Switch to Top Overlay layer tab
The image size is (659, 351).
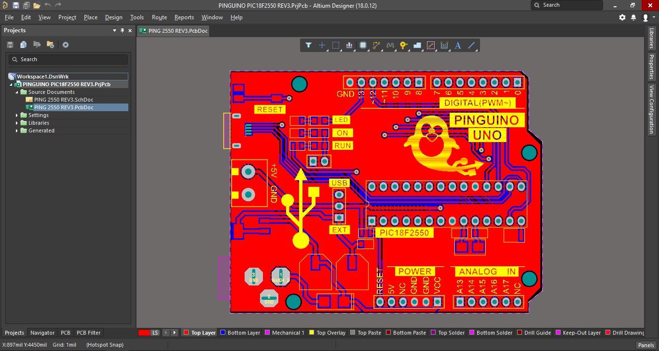point(328,333)
